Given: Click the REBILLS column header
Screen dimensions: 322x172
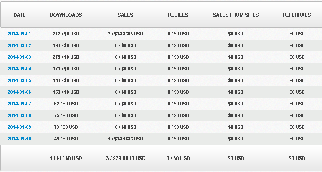Looking at the screenshot, I should [x=178, y=15].
